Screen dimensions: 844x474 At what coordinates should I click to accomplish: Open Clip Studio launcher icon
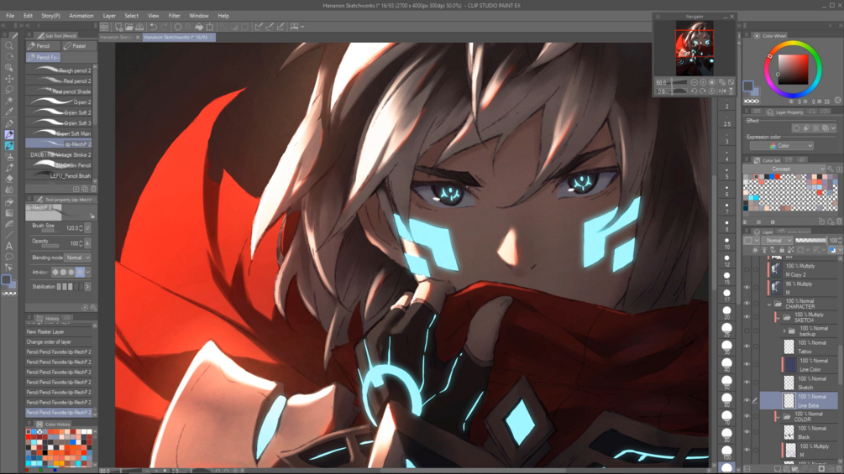point(104,26)
